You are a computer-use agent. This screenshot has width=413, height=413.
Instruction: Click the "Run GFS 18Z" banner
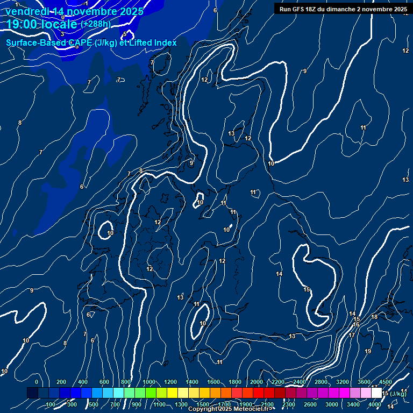click(343, 9)
